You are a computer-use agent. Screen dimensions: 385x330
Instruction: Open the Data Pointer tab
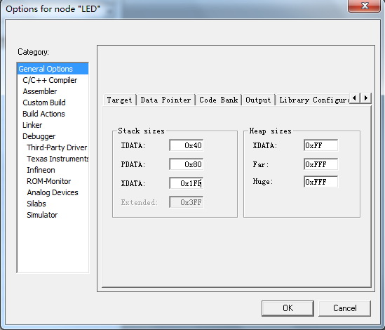[166, 100]
